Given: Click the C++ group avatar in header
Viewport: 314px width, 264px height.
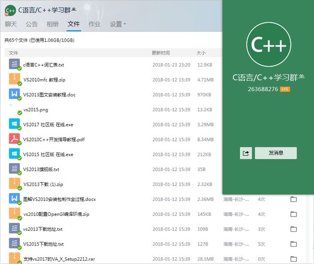Looking at the screenshot, I should pos(10,11).
